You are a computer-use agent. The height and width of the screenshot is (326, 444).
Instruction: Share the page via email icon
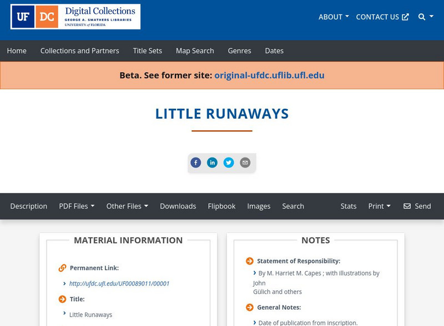pos(244,162)
